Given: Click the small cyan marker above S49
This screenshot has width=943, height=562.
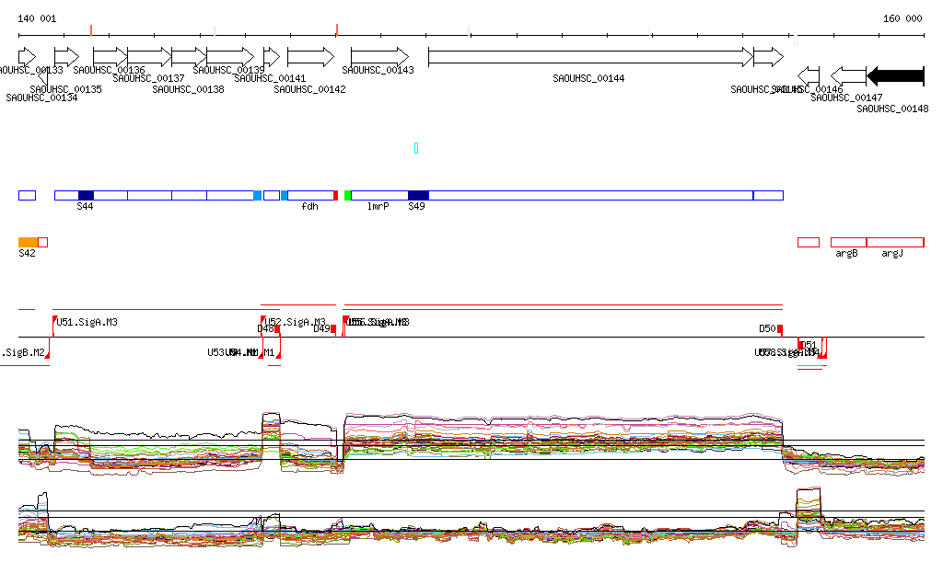Looking at the screenshot, I should point(416,148).
